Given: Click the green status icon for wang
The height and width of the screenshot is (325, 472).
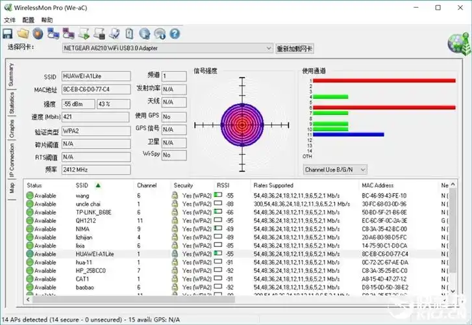Looking at the screenshot, I should tap(29, 196).
